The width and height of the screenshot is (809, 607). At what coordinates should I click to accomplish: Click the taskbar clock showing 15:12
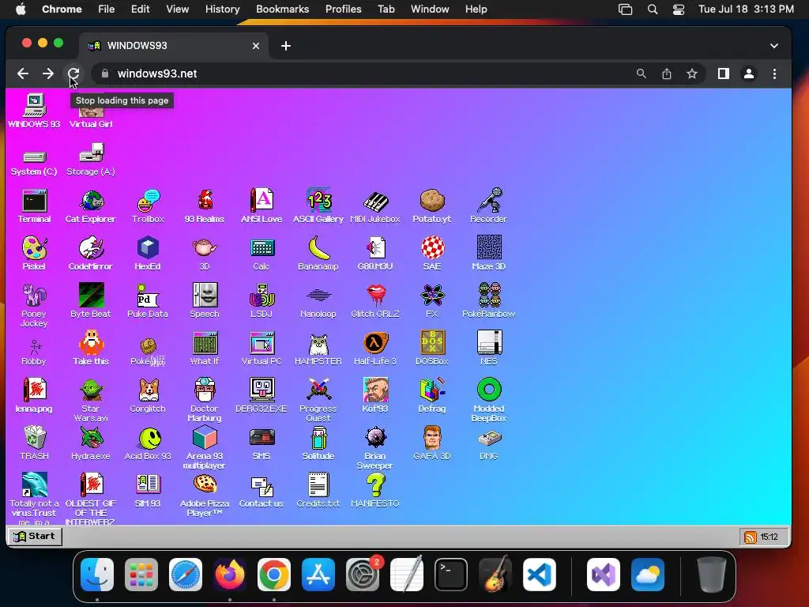769,537
